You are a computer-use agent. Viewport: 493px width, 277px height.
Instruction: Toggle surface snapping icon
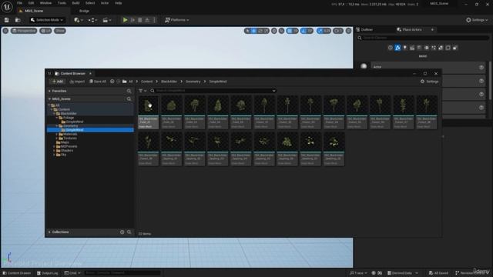[282, 31]
